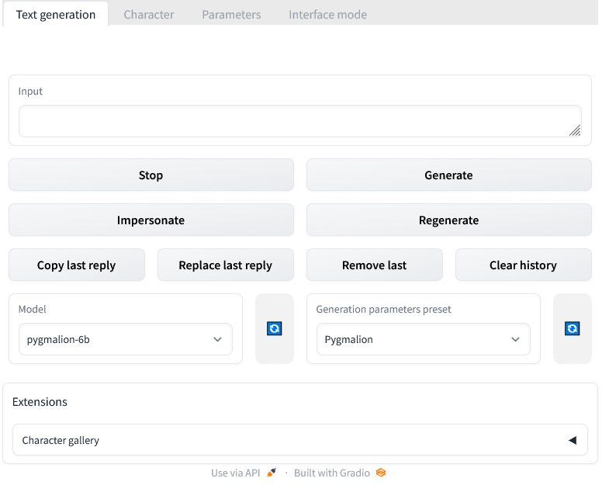Click the Gradio logo icon in footer
This screenshot has height=485, width=602.
[x=381, y=473]
